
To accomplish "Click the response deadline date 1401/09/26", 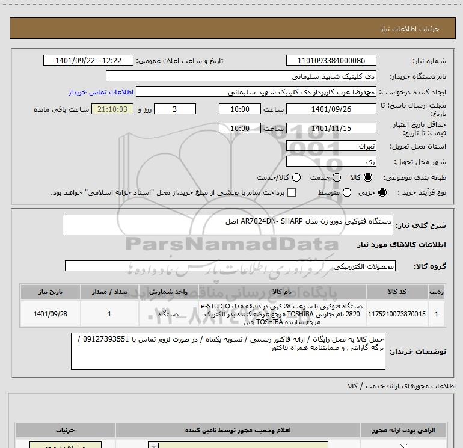I will pyautogui.click(x=331, y=109).
